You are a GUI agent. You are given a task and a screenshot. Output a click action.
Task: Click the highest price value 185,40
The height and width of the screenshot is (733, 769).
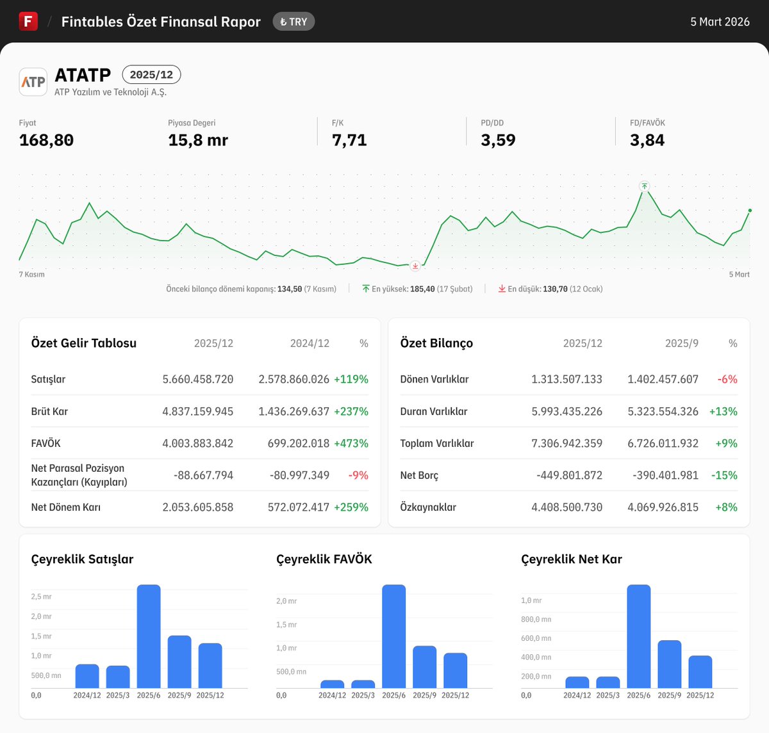(422, 289)
